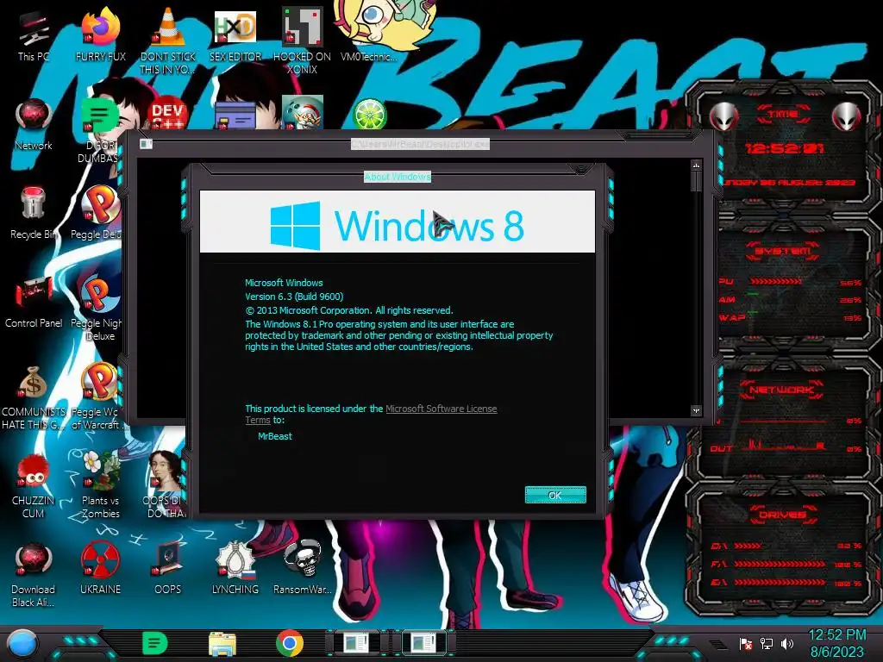Launch Chuzzle red fuzzy icon
This screenshot has width=883, height=662.
coord(34,486)
